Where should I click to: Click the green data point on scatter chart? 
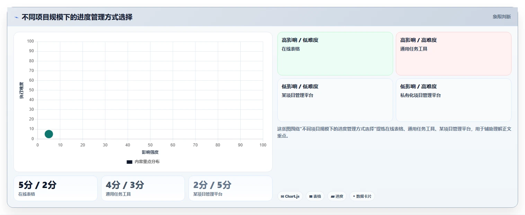(49, 134)
